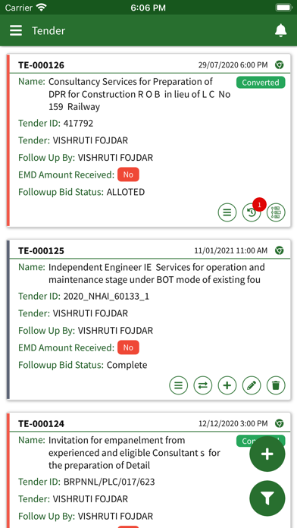Open the hamburger navigation menu
This screenshot has width=297, height=528.
(x=16, y=30)
